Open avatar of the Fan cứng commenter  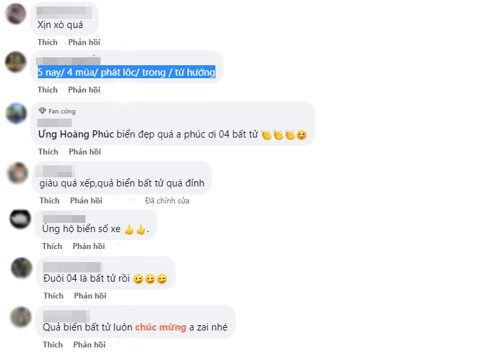click(16, 113)
